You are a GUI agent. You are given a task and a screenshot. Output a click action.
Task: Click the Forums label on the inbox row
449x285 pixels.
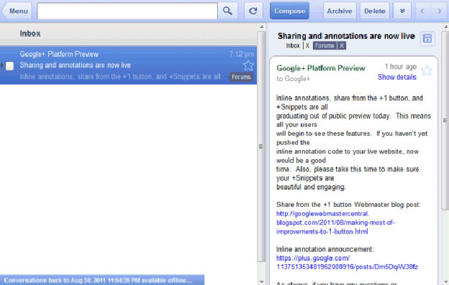241,77
